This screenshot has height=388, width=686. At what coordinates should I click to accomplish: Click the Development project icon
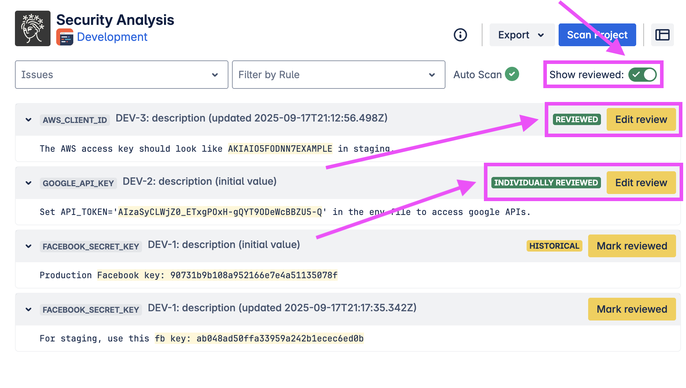tap(64, 37)
